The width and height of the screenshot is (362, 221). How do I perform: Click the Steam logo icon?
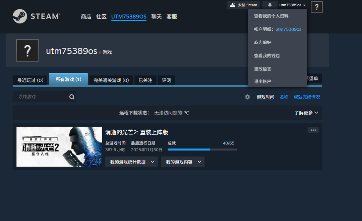coord(20,16)
